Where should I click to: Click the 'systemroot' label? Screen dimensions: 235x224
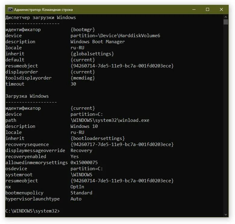(x=19, y=175)
